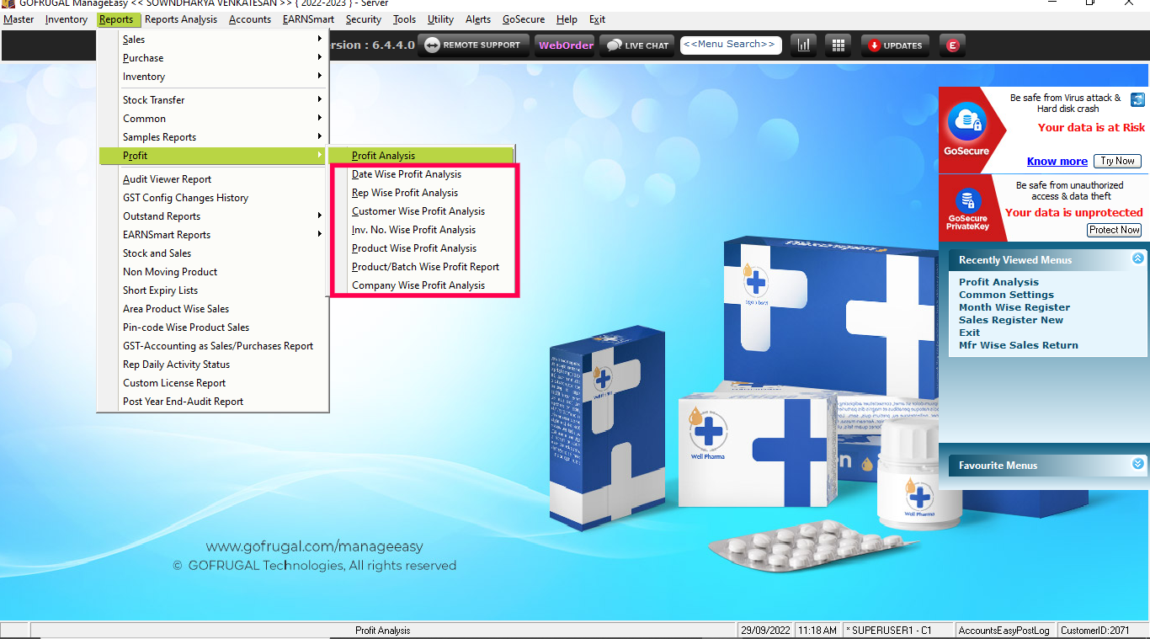Select Profit Analysis in the Profit submenu
1150x639 pixels.
point(421,156)
